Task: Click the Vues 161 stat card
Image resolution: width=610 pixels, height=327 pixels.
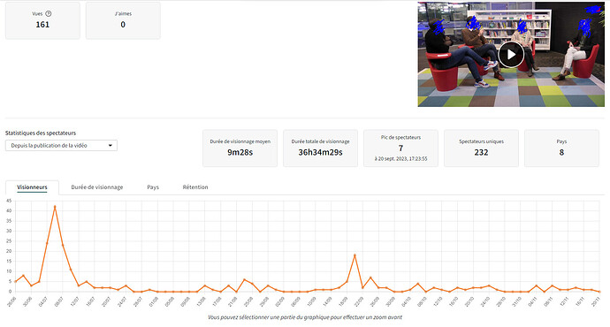Action: click(42, 20)
